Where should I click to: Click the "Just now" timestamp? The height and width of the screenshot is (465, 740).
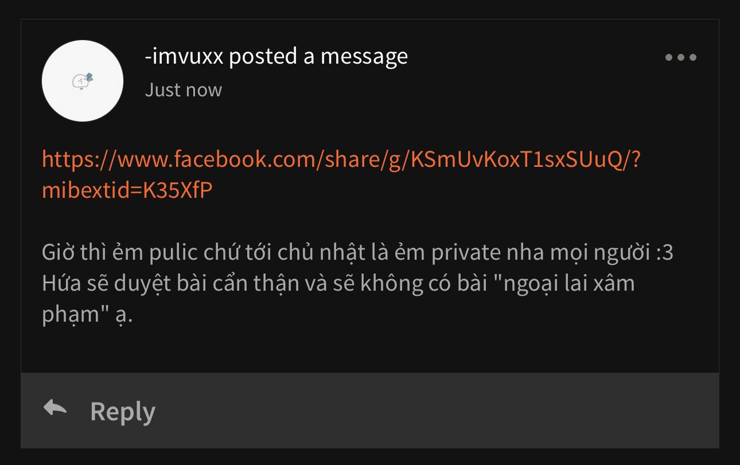(183, 90)
